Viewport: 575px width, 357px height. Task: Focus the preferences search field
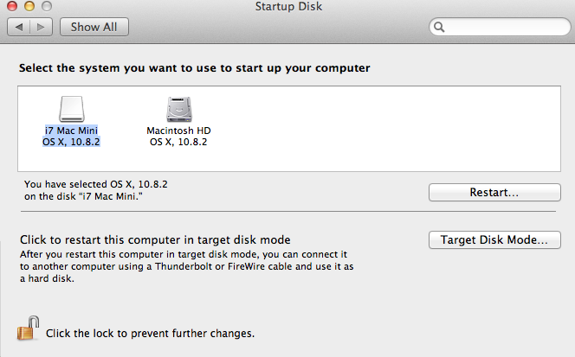(500, 27)
